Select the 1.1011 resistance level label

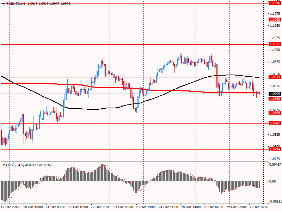pyautogui.click(x=275, y=44)
